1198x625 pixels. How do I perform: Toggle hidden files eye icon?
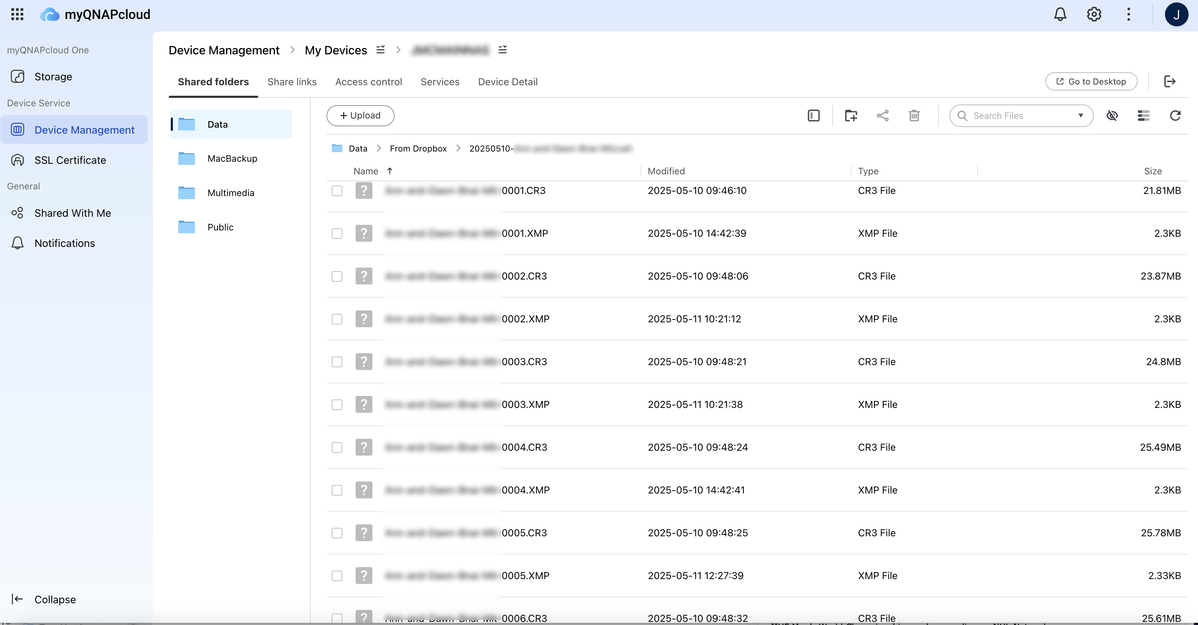[1112, 115]
